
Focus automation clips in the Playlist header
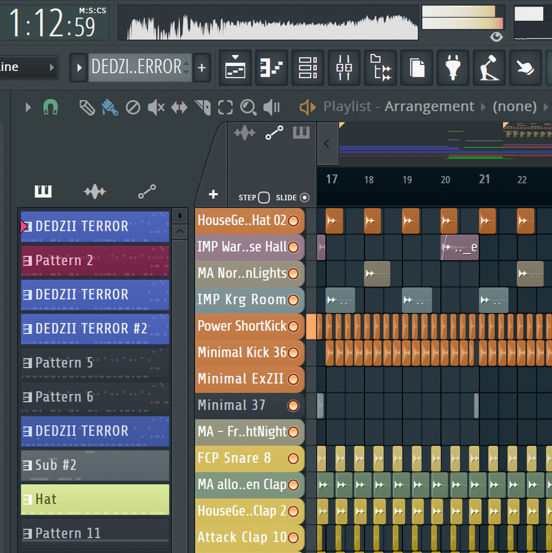click(274, 133)
